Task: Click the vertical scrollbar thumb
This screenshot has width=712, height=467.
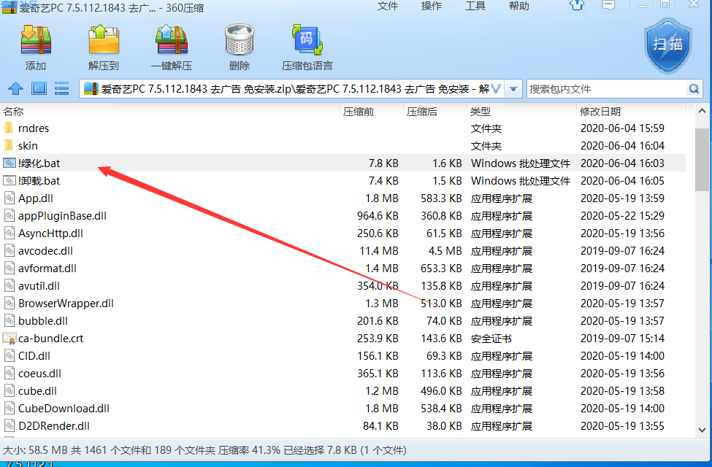Action: [x=702, y=160]
